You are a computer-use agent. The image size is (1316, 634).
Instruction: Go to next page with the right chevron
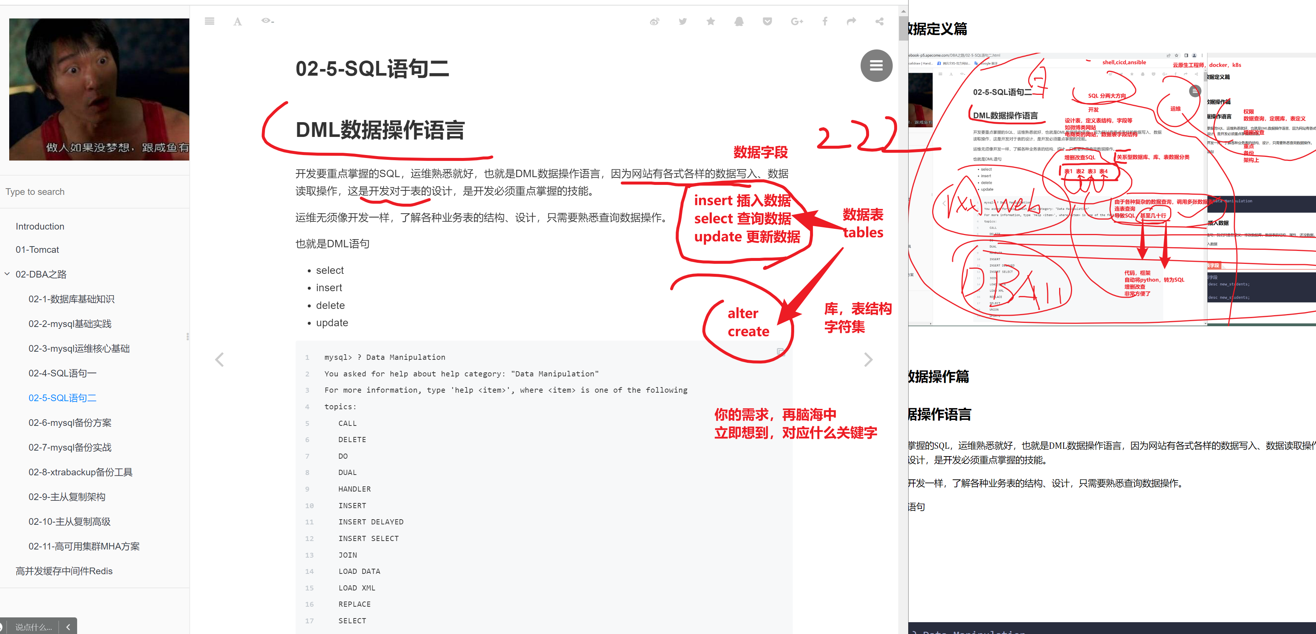click(x=868, y=360)
